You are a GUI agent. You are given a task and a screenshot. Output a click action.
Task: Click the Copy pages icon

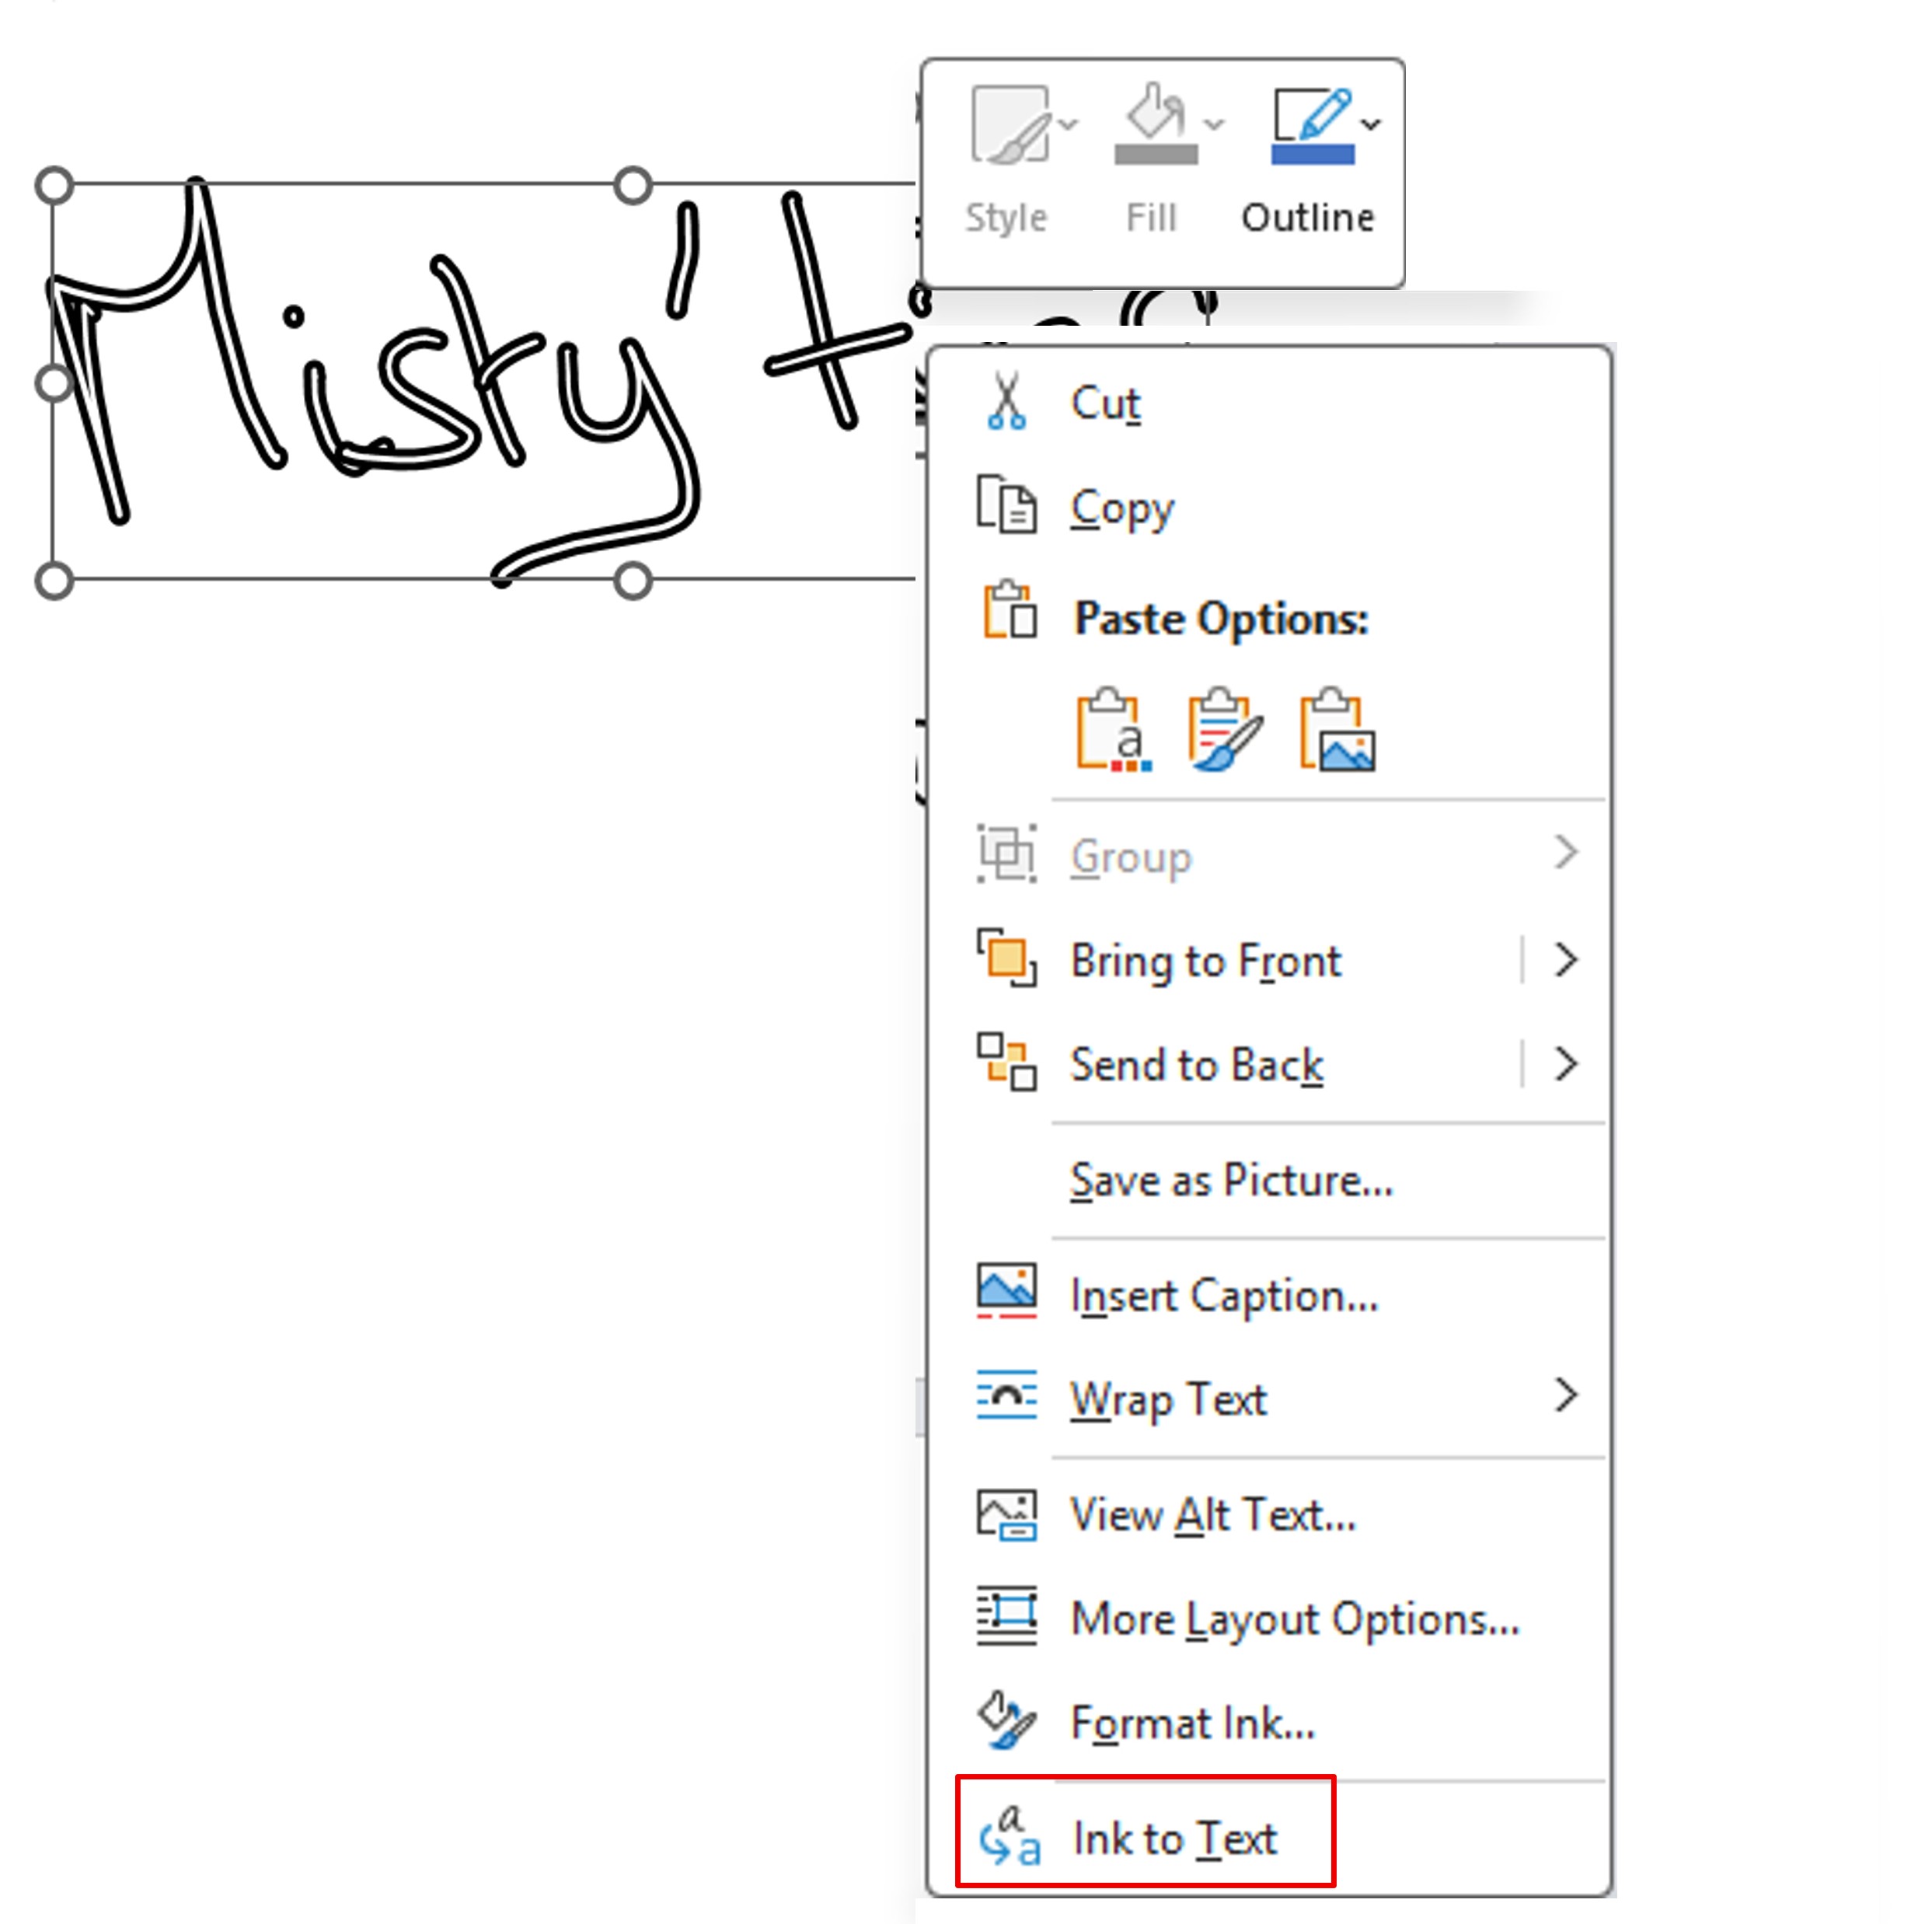[x=1006, y=505]
